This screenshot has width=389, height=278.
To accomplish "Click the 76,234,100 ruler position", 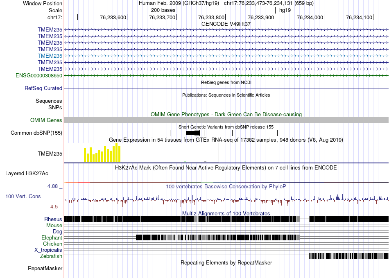I will 359,17.
